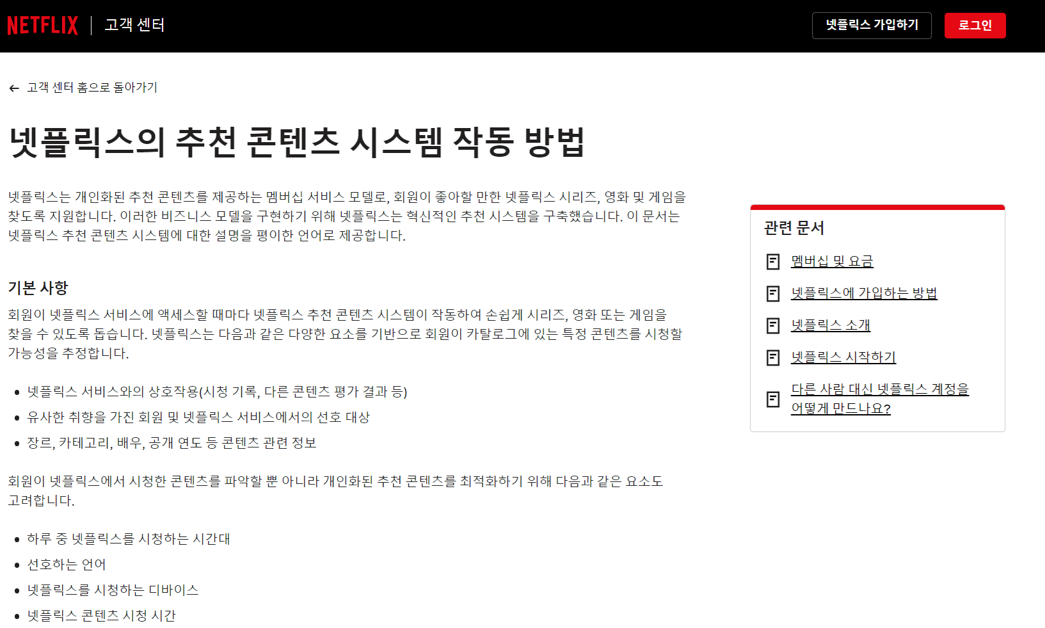
Task: Click the document icon beside 넷플릭스 시작하기
Action: coord(772,358)
